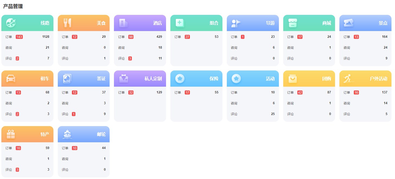395x179 pixels.
Task: Click the car icon on 租车 card
Action: click(11, 79)
